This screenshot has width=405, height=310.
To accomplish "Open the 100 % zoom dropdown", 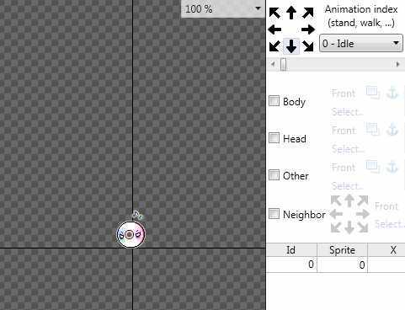I will pos(223,9).
